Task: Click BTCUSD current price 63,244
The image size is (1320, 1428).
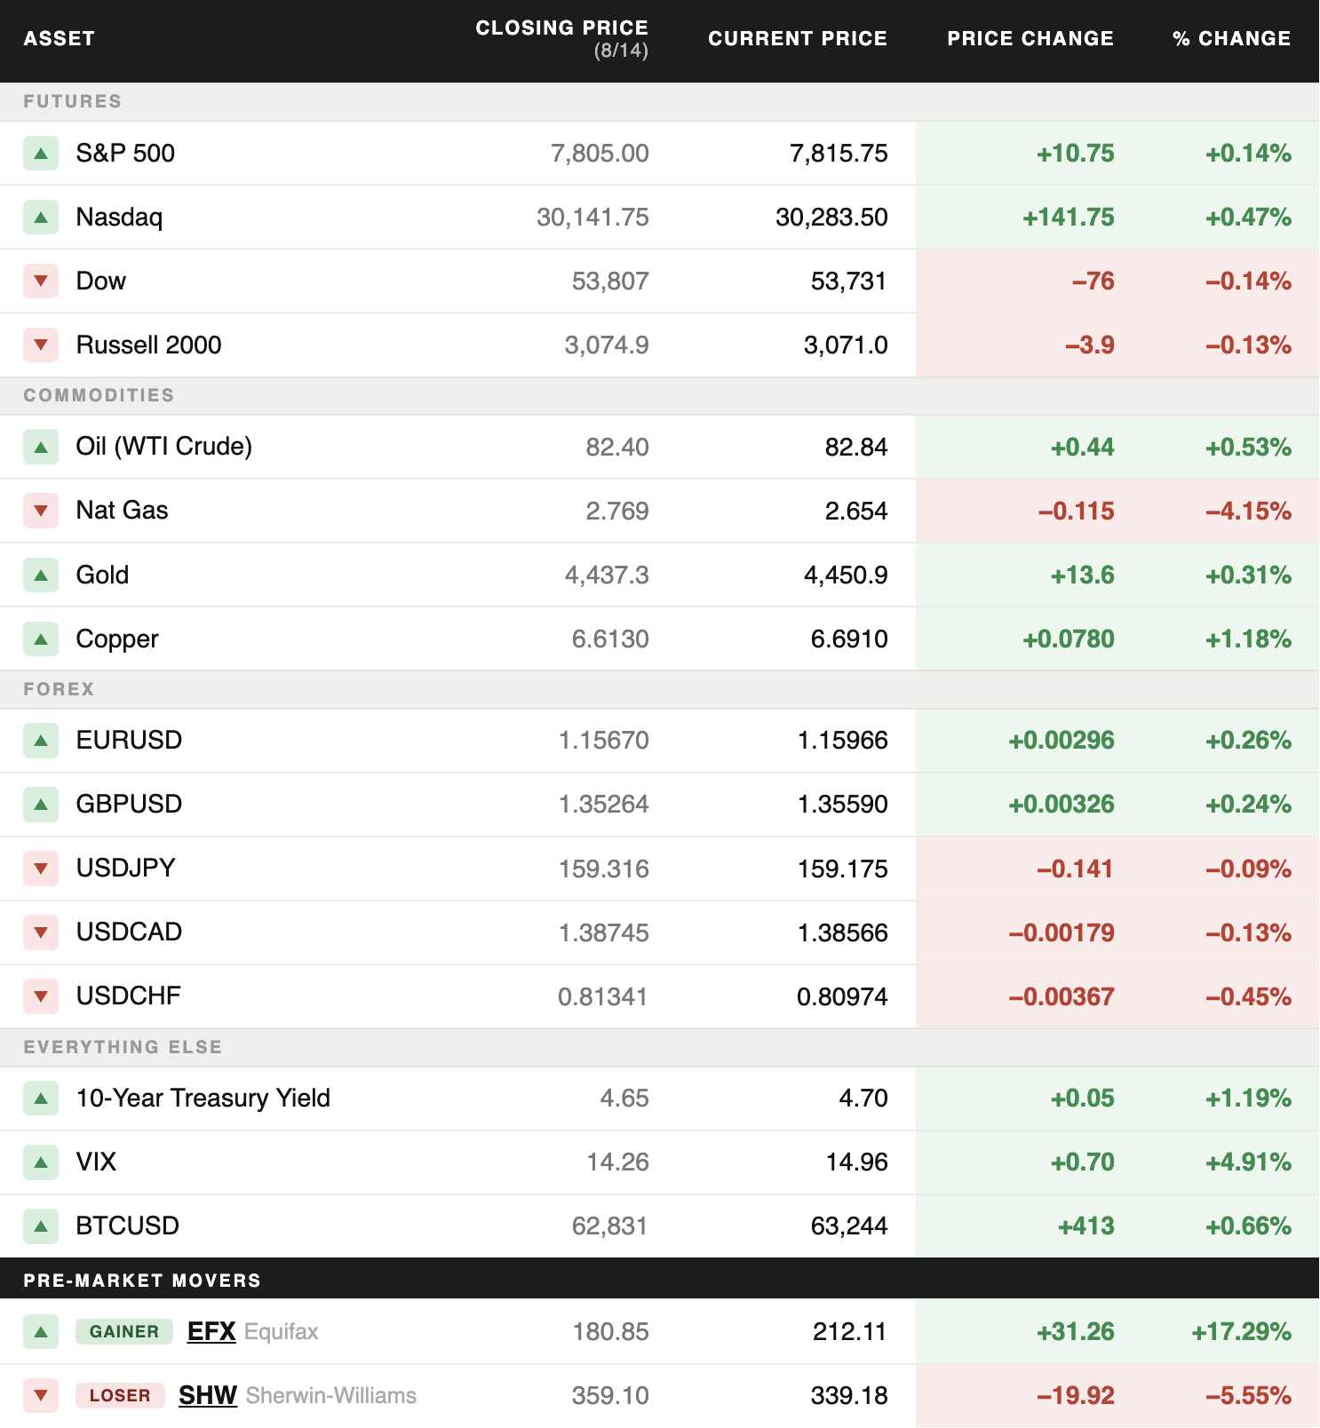Action: point(849,1226)
